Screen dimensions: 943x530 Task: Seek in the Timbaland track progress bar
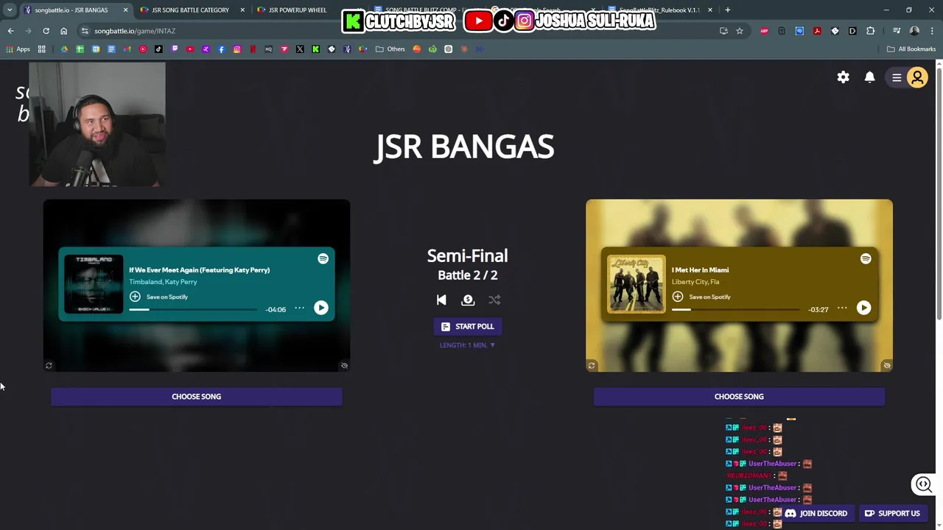(193, 309)
